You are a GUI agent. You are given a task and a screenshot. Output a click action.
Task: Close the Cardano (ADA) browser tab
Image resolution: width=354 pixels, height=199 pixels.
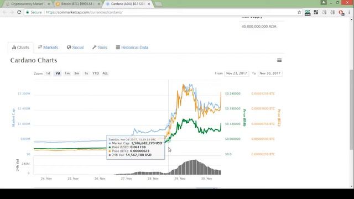point(149,4)
